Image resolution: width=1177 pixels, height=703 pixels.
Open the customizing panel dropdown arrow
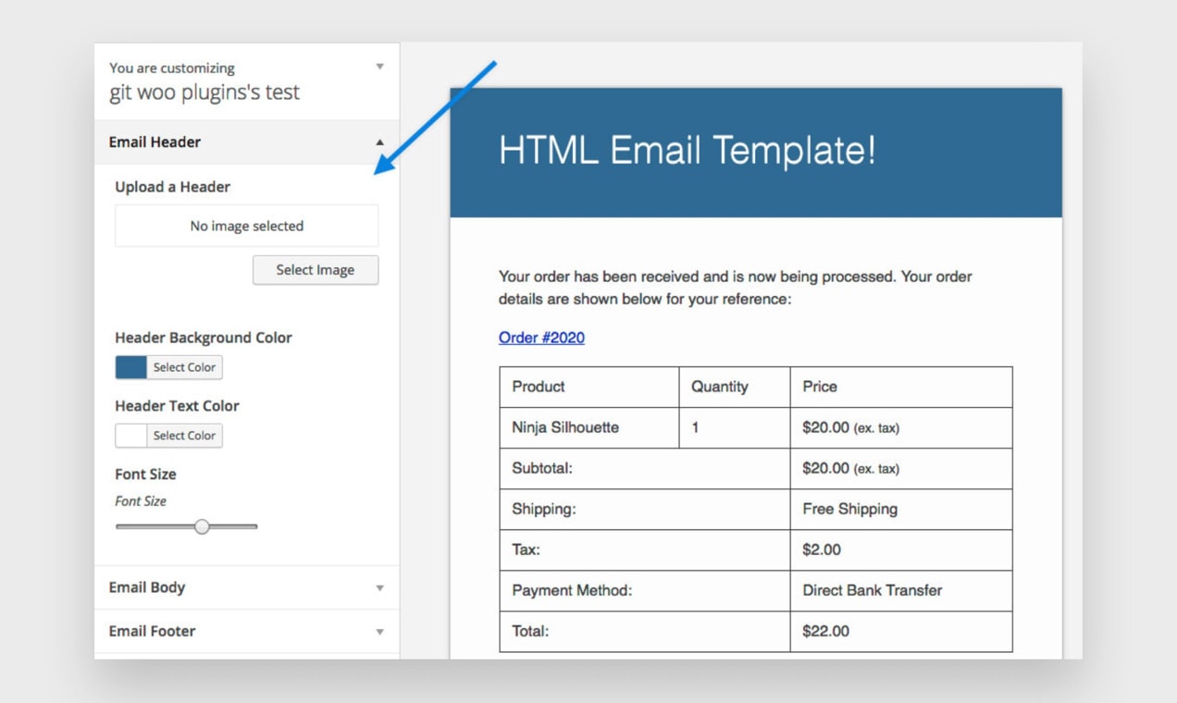[x=379, y=67]
